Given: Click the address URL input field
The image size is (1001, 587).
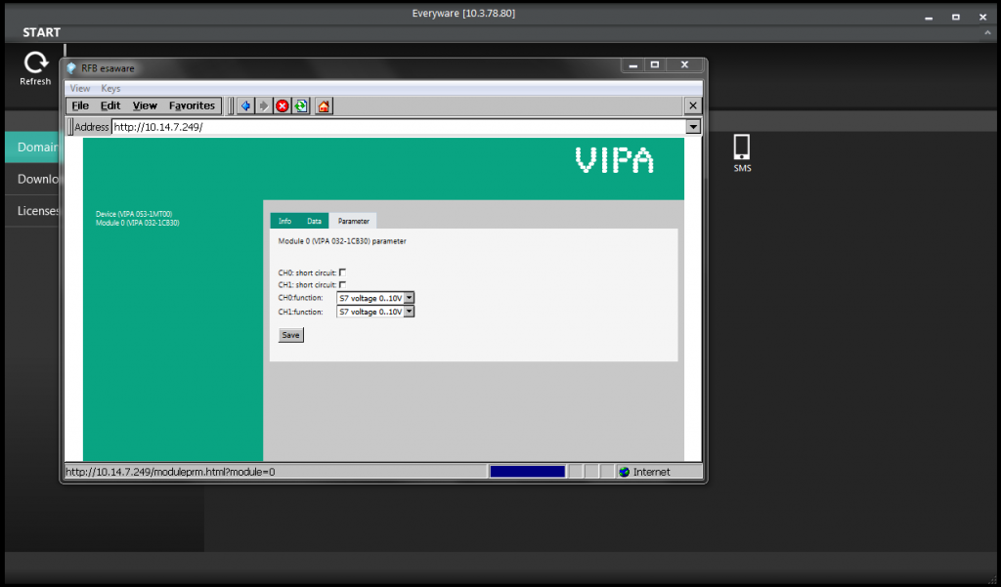Looking at the screenshot, I should (399, 127).
